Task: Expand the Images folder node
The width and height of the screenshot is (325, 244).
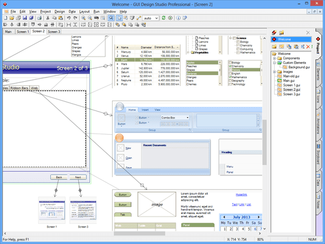Action: pyautogui.click(x=274, y=72)
